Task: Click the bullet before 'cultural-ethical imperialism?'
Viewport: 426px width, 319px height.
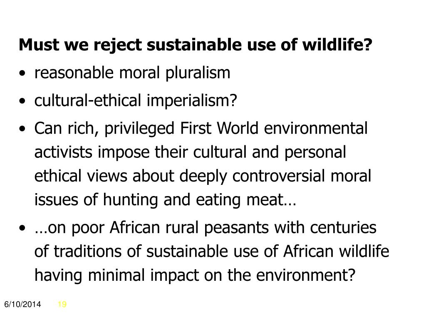Action: point(22,101)
